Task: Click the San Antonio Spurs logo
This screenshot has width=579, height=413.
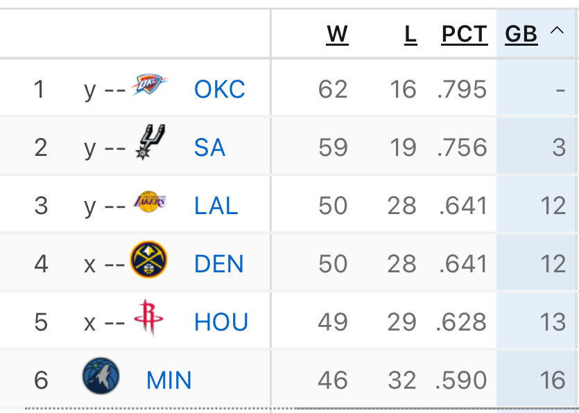Action: pyautogui.click(x=150, y=143)
